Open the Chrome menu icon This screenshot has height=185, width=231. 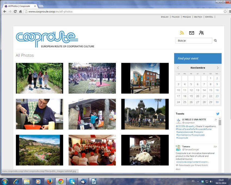coord(230,11)
